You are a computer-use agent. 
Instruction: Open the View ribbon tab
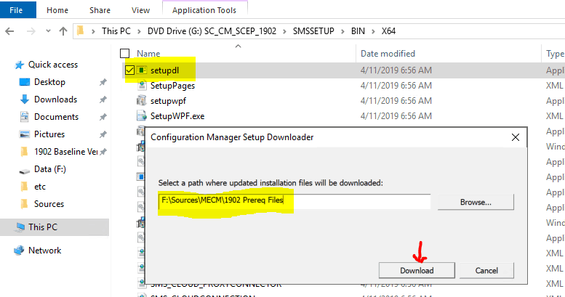(140, 10)
